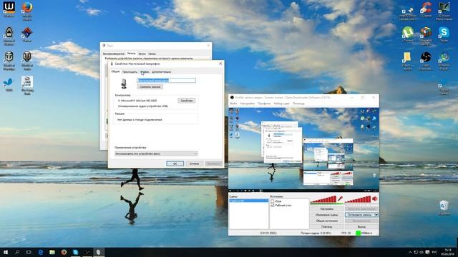This screenshot has width=458, height=257.
Task: Uncheck the 'Рабочий стол' source
Action: pos(273,205)
